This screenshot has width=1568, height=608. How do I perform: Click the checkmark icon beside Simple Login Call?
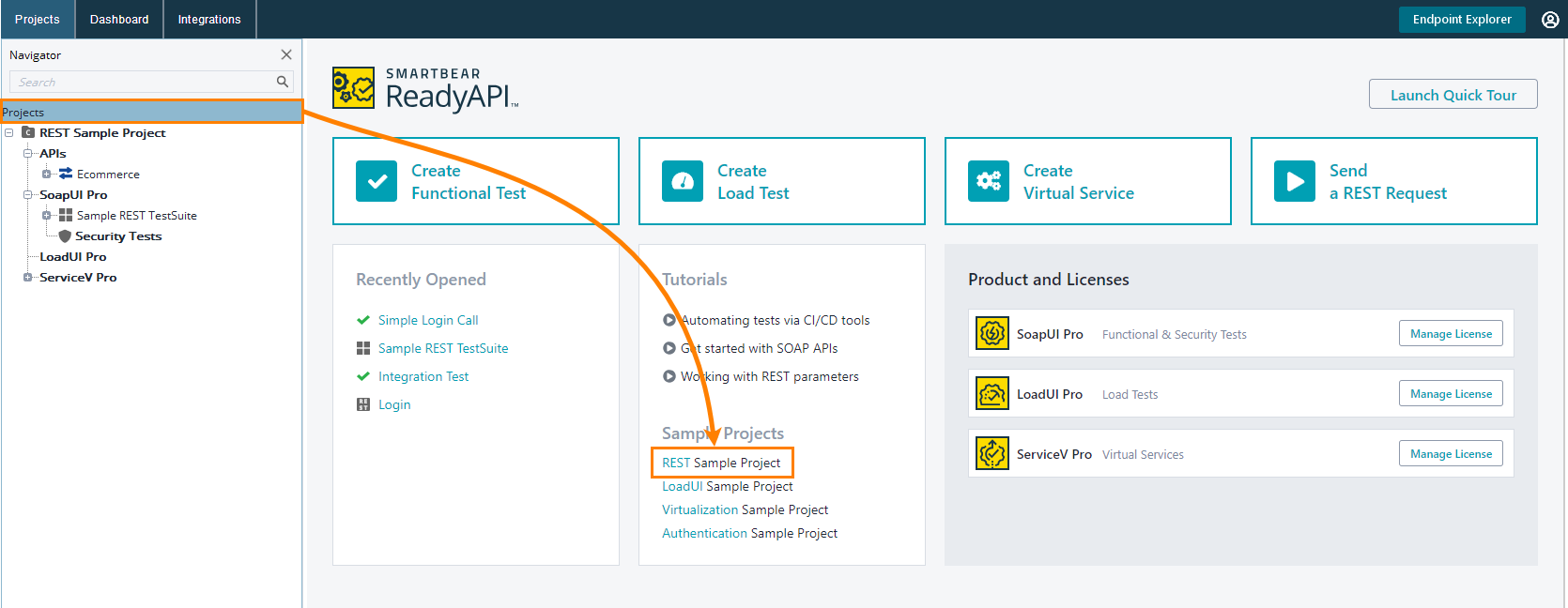(x=363, y=320)
